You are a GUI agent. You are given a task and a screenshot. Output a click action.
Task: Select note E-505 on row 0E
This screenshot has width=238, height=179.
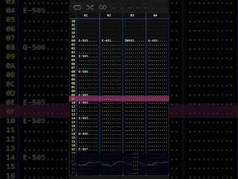pyautogui.click(x=83, y=95)
